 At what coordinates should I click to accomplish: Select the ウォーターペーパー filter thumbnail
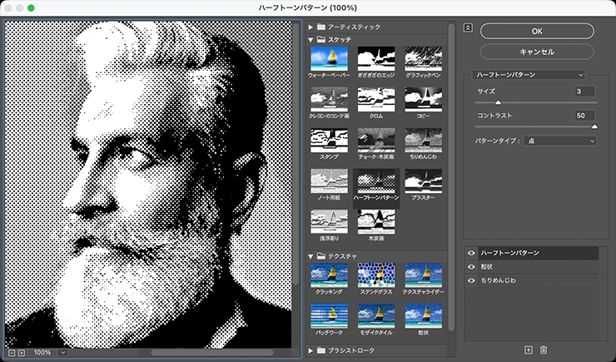(x=328, y=57)
